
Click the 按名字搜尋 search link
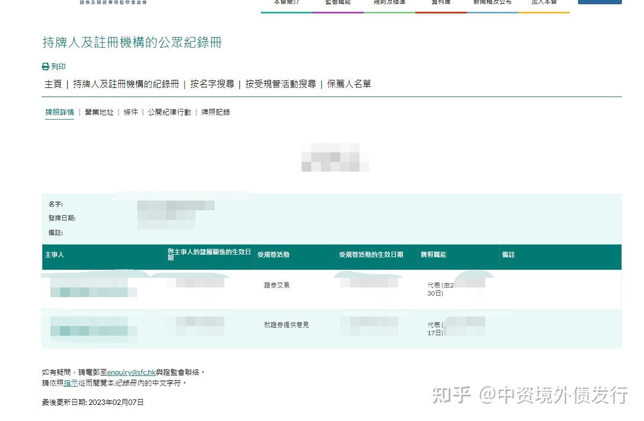tap(214, 84)
